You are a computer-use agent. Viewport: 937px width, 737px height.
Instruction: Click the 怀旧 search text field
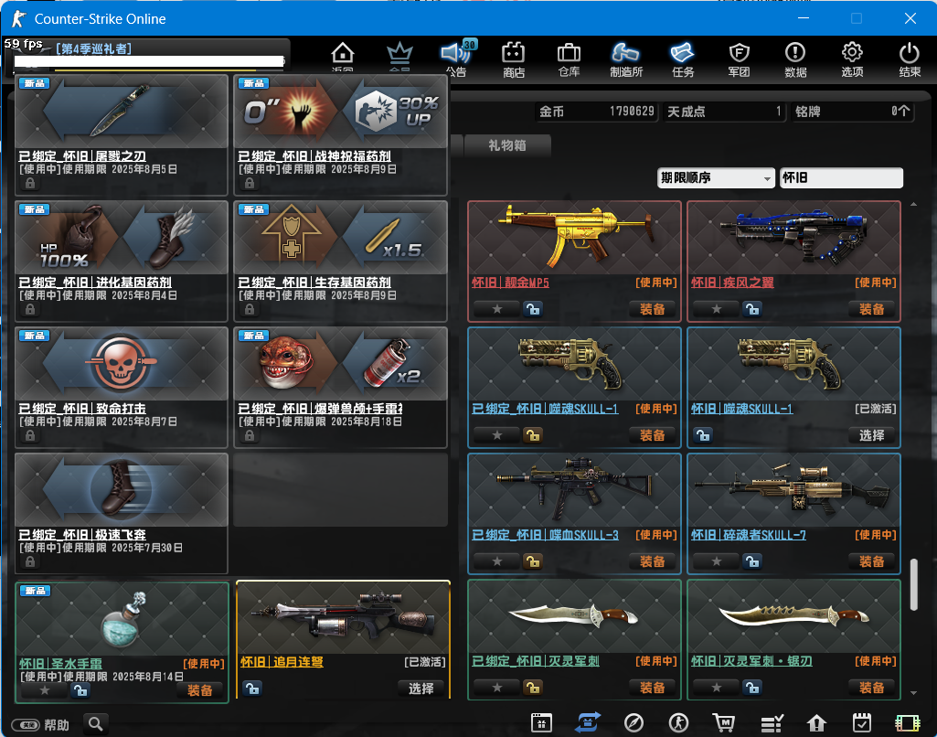tap(841, 177)
